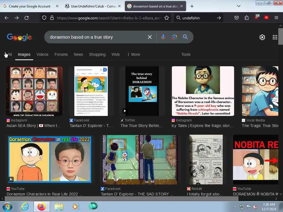Screen dimensions: 283x212
Task: Bookmark this page with the star icon
Action: pyautogui.click(x=167, y=18)
